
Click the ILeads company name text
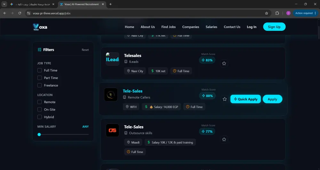point(134,62)
